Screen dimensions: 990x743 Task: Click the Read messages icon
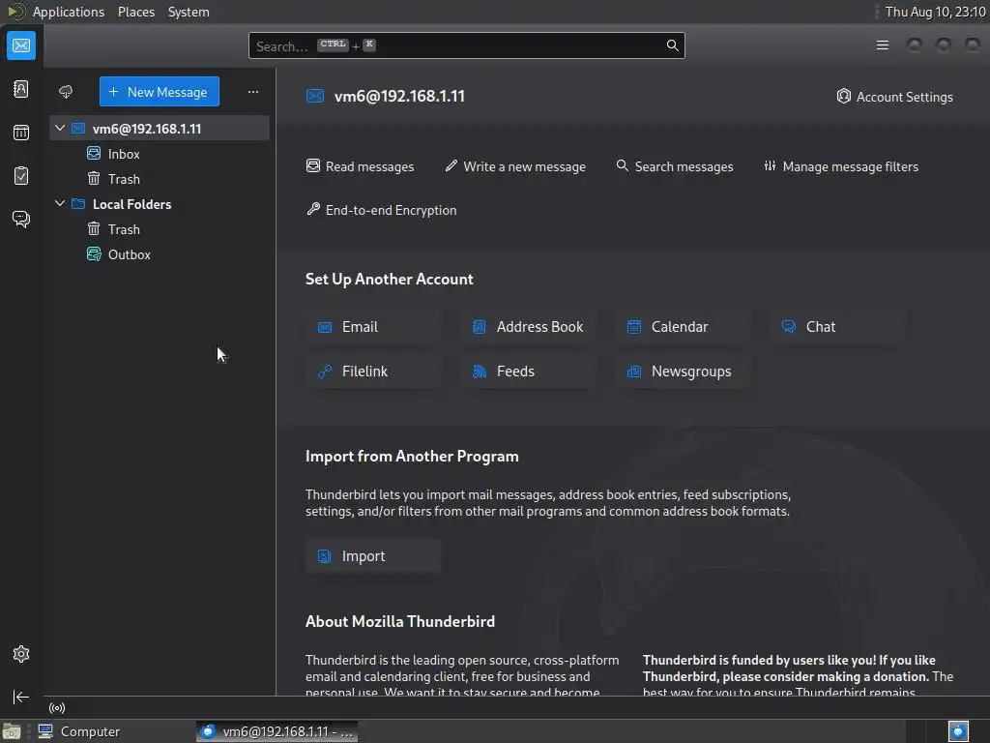(313, 166)
